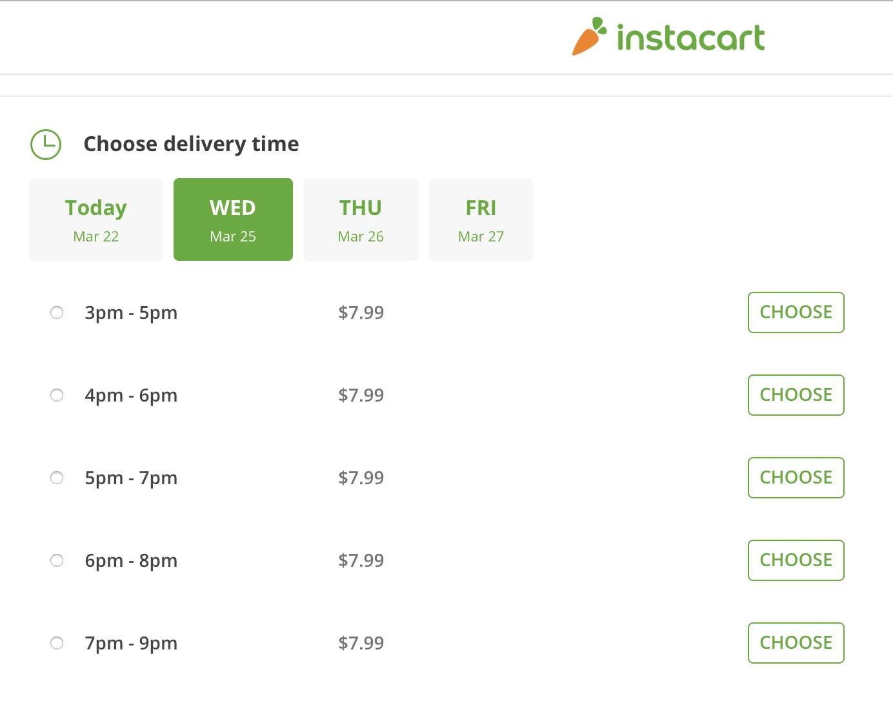
Task: Click CHOOSE for the 6pm - 8pm slot
Action: (796, 560)
